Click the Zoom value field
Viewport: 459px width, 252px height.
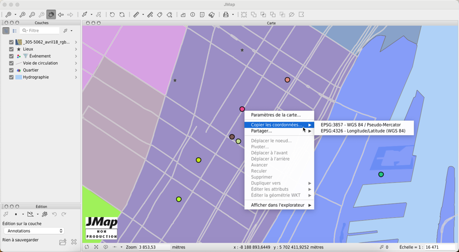point(154,247)
